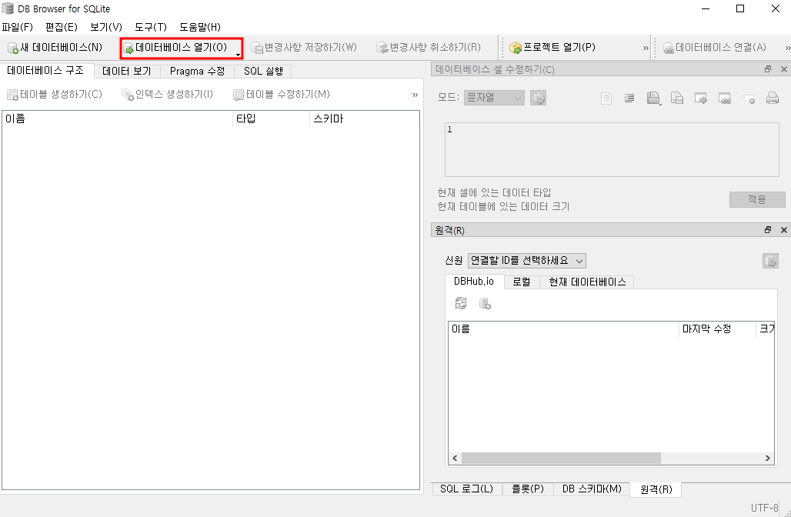791x517 pixels.
Task: Select the DBHub.io tab
Action: 474,282
